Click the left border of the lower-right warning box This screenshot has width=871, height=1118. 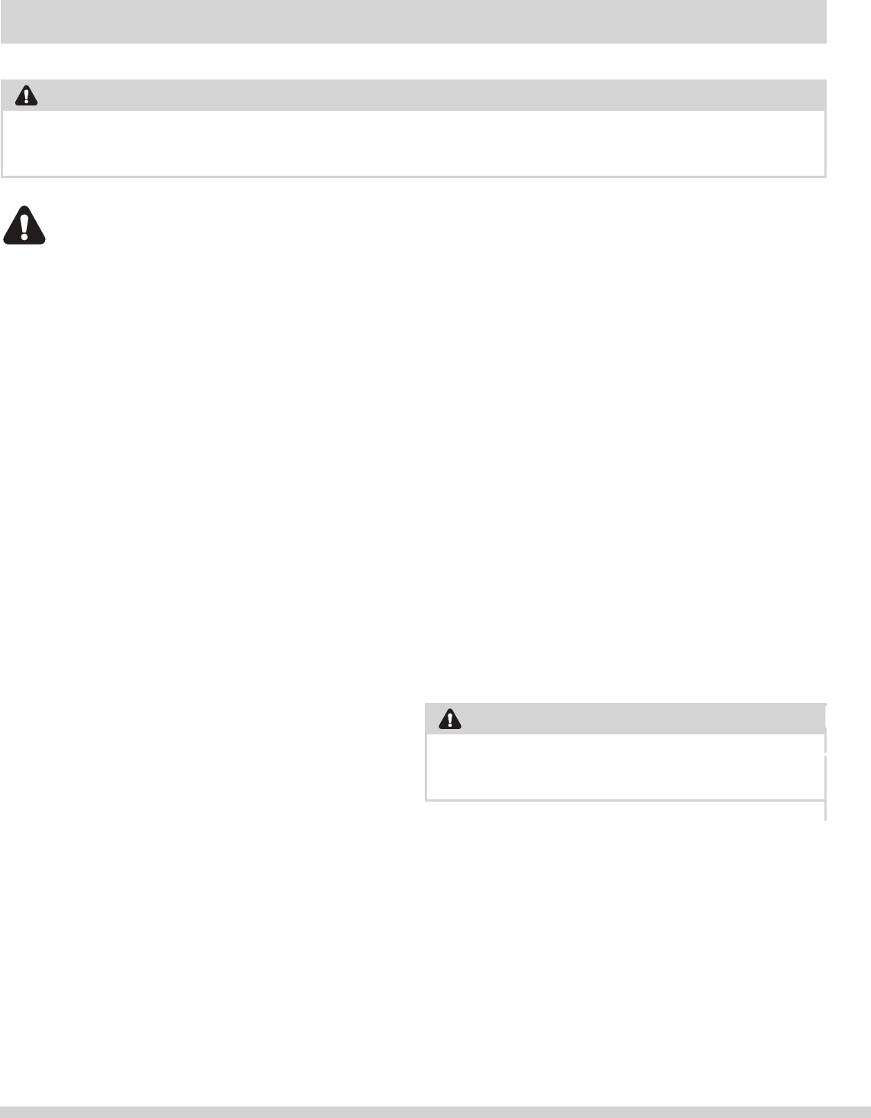point(425,766)
